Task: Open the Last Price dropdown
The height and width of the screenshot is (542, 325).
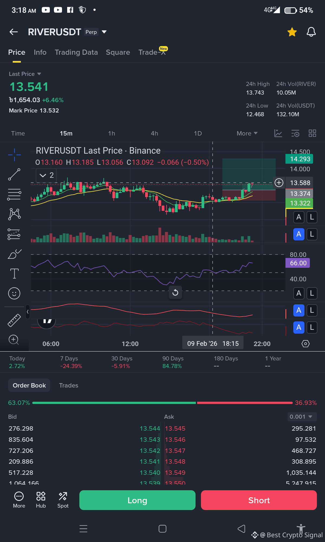Action: (25, 74)
